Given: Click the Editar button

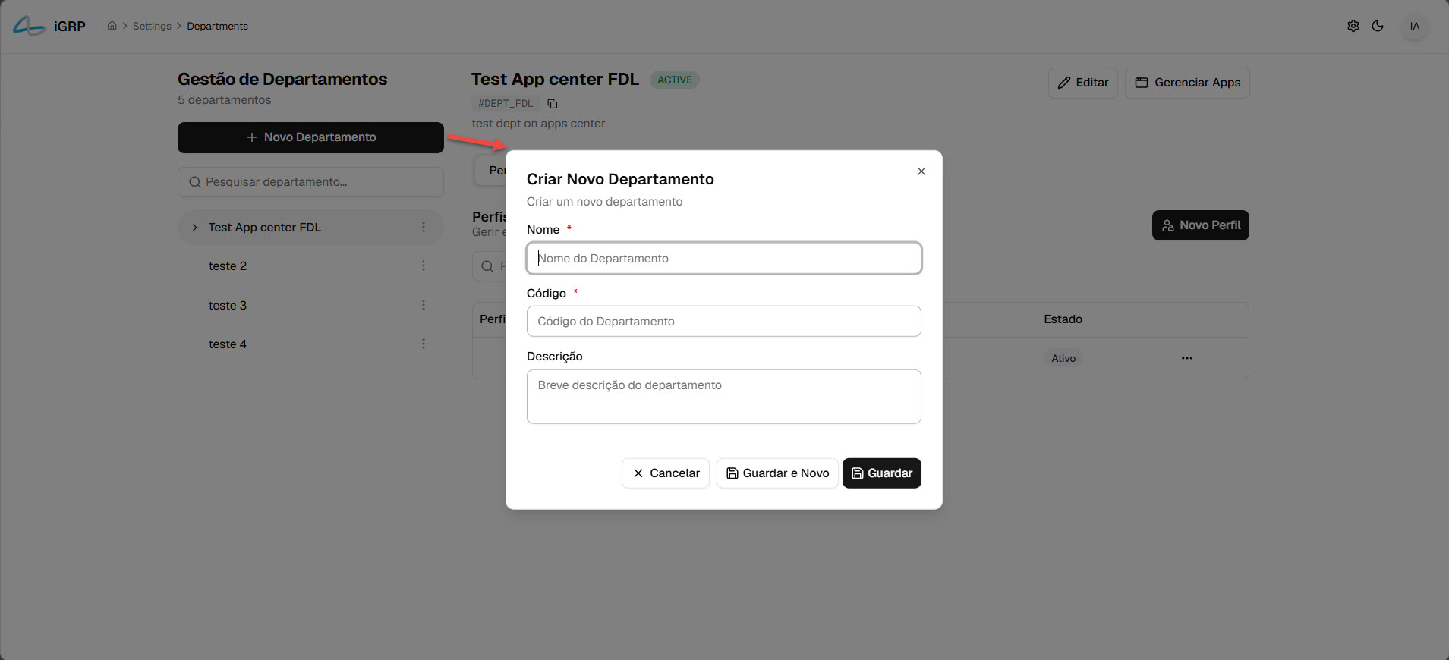Looking at the screenshot, I should click(x=1083, y=83).
